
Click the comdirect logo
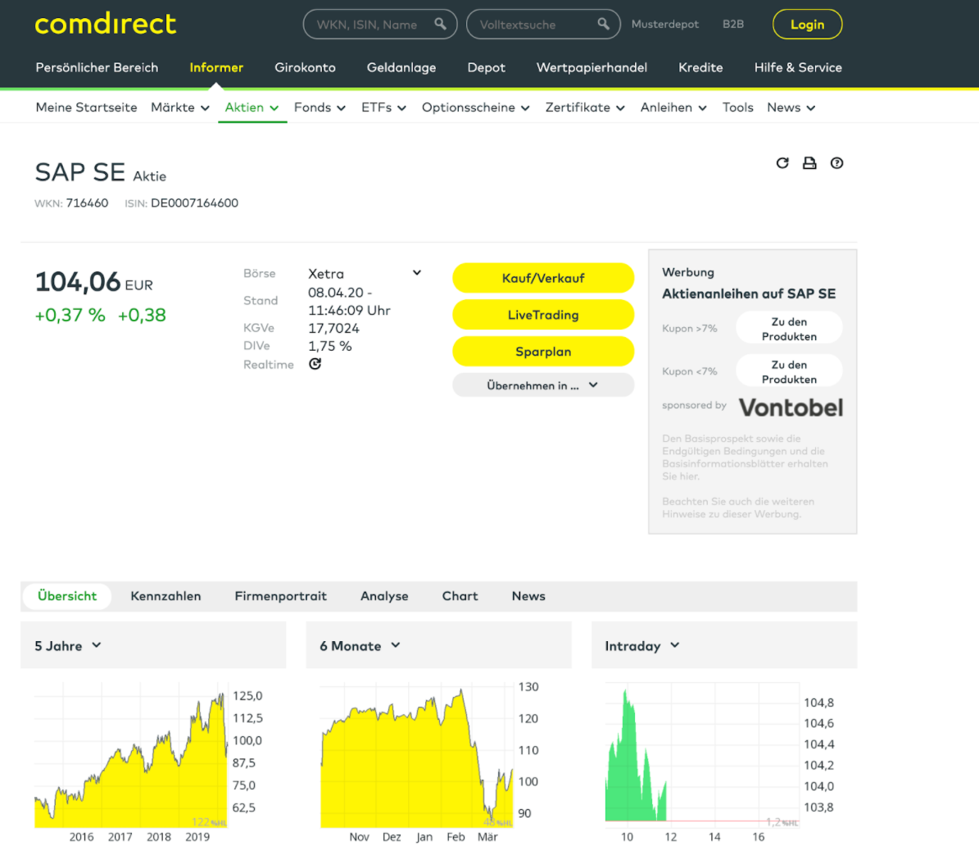tap(106, 24)
